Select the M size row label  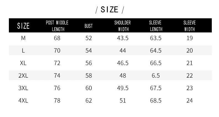[23, 38]
